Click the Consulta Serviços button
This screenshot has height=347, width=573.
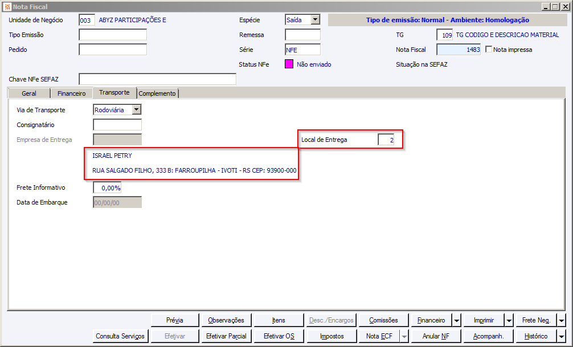click(x=120, y=336)
